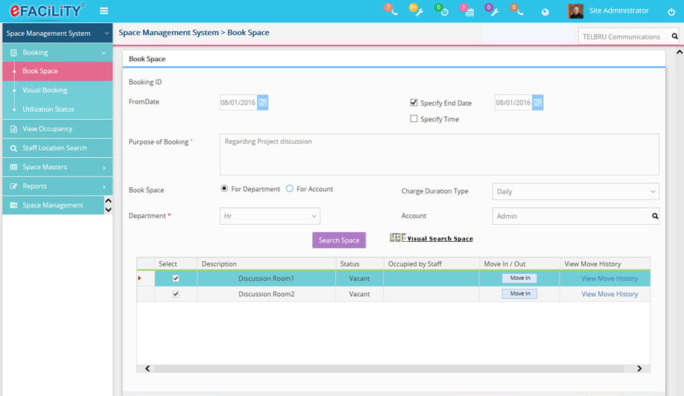Expand the Space Masters menu
The height and width of the screenshot is (396, 684).
point(57,167)
